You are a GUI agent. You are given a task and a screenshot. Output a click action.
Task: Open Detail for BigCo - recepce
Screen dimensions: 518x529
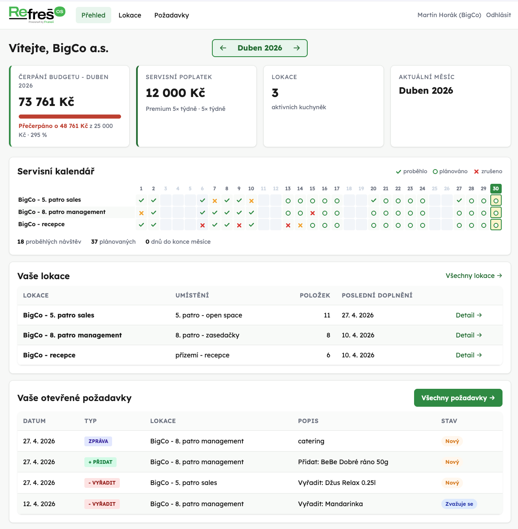pos(469,355)
